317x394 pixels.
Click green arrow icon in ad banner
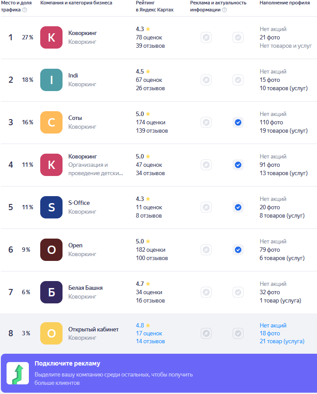[x=18, y=373]
